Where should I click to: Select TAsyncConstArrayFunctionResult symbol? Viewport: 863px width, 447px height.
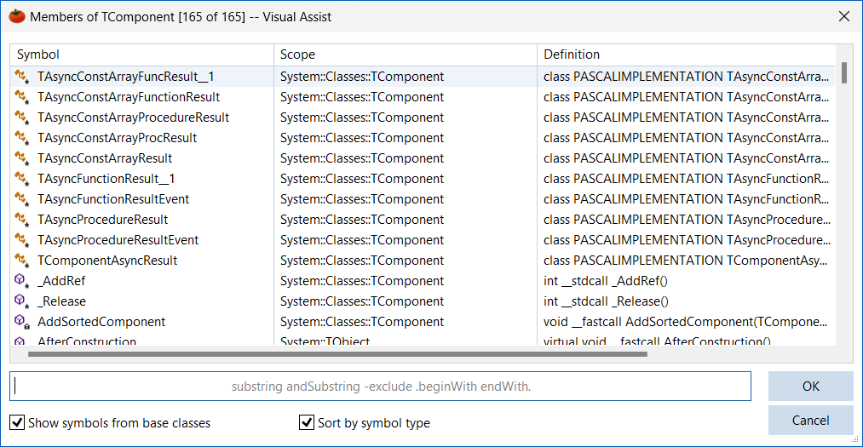129,97
